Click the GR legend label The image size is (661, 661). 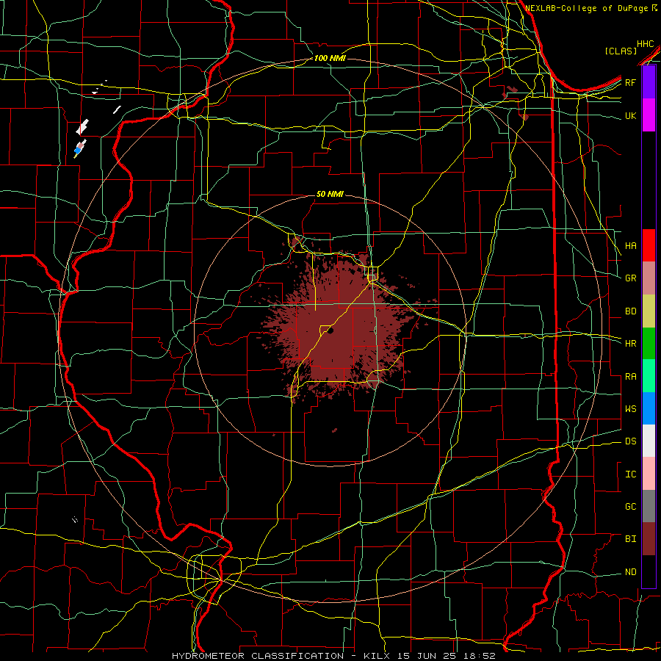(x=631, y=278)
